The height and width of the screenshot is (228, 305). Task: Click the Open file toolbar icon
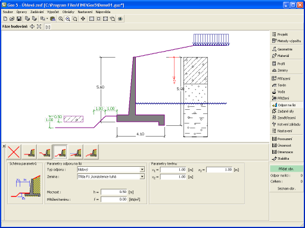click(12, 19)
